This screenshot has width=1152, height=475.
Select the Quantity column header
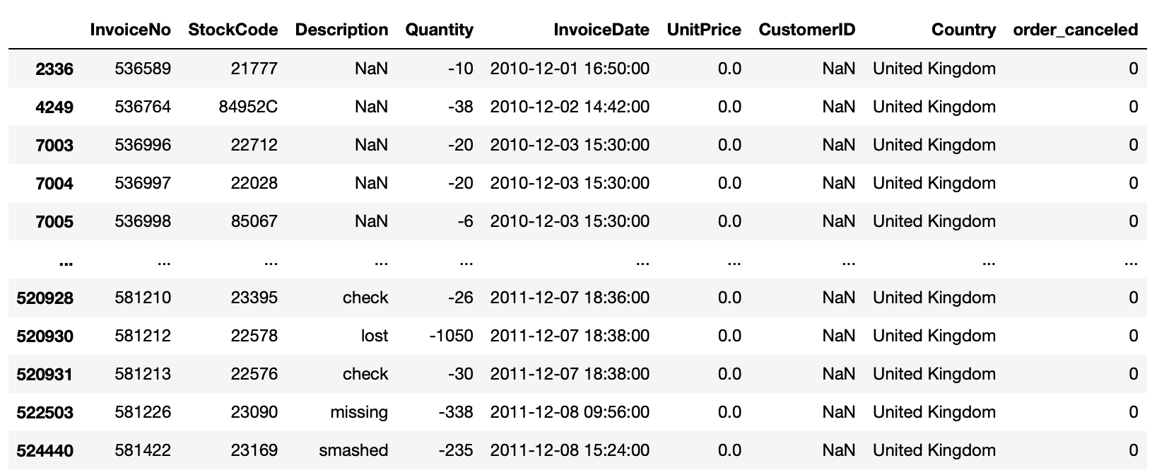pyautogui.click(x=440, y=30)
